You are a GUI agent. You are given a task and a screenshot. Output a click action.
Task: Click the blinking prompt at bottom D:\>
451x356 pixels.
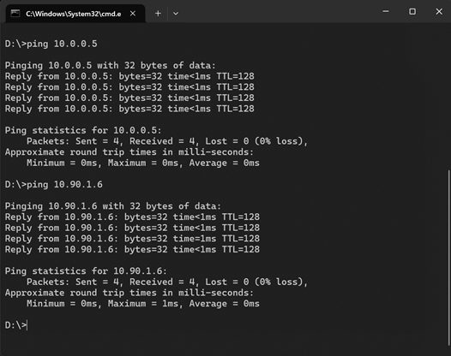16,325
